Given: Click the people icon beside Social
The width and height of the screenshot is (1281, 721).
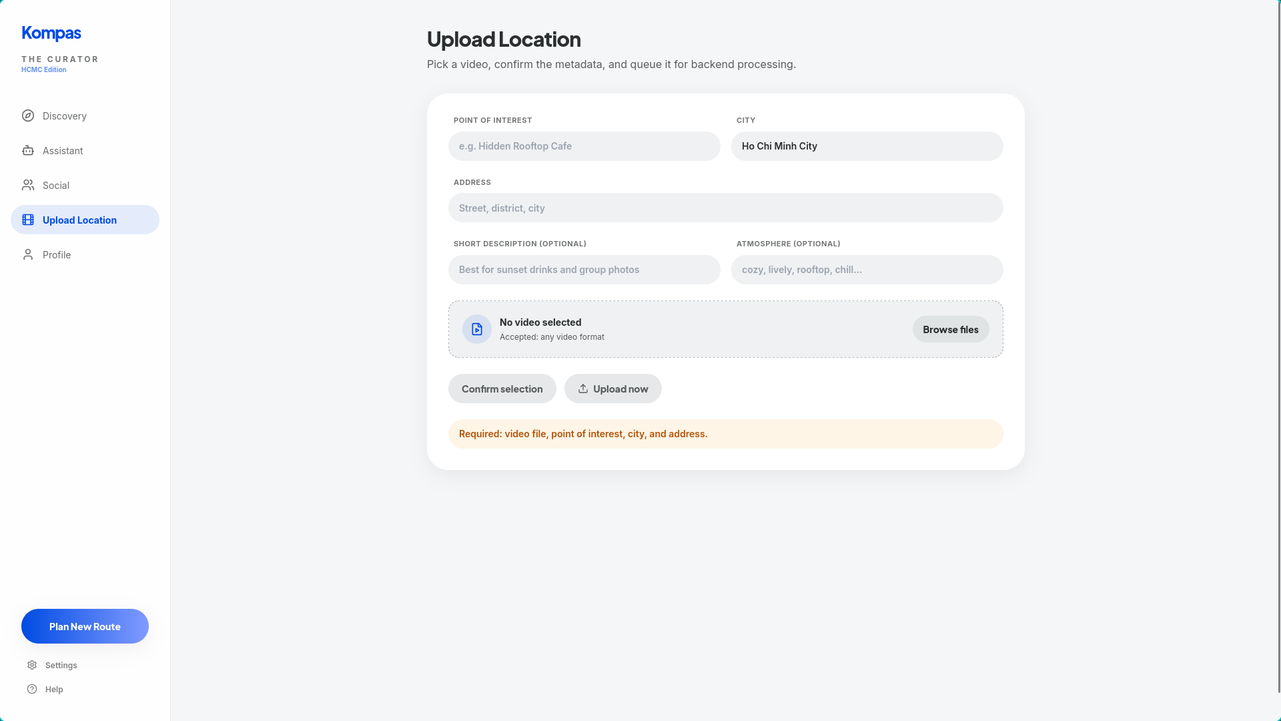Looking at the screenshot, I should (x=28, y=185).
